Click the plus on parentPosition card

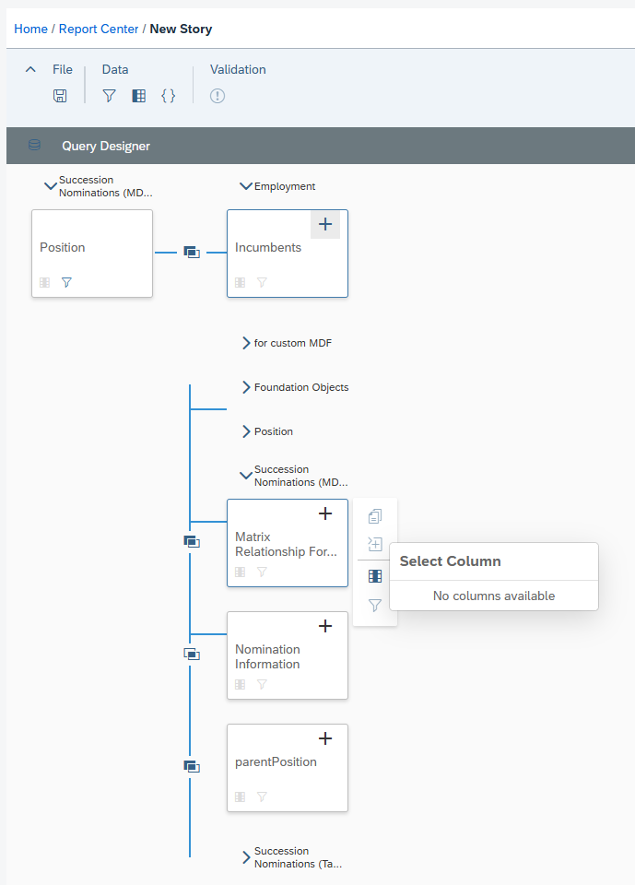pos(325,738)
